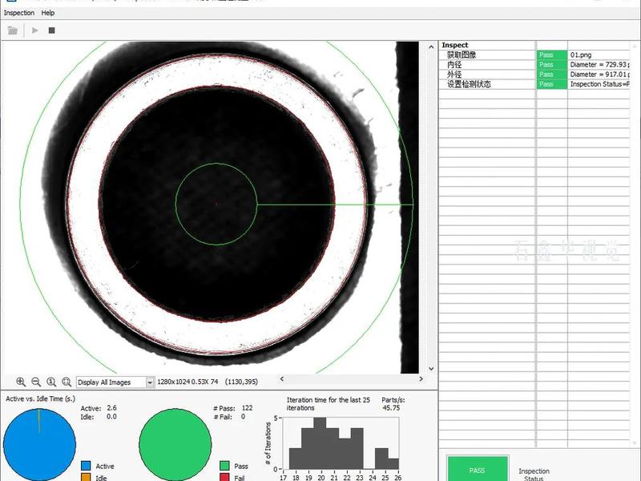
Task: Zoom out of the inspection image
Action: click(36, 382)
